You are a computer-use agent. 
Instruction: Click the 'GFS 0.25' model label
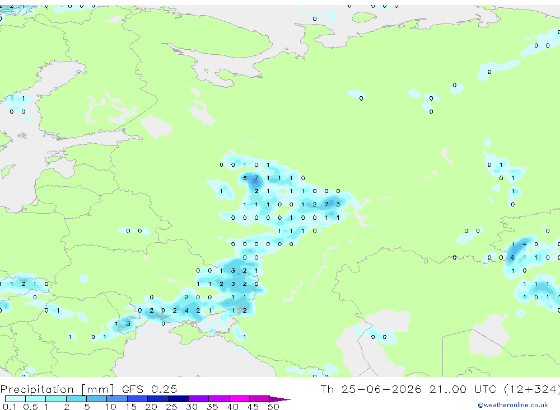pos(150,389)
